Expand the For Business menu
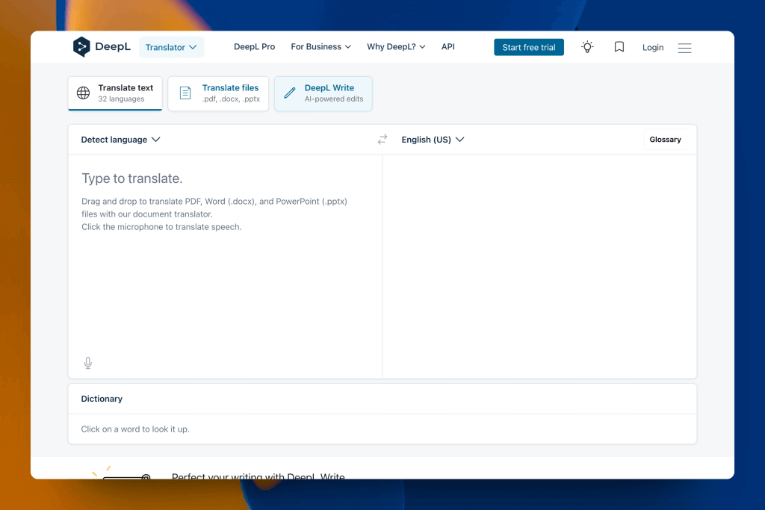 320,47
